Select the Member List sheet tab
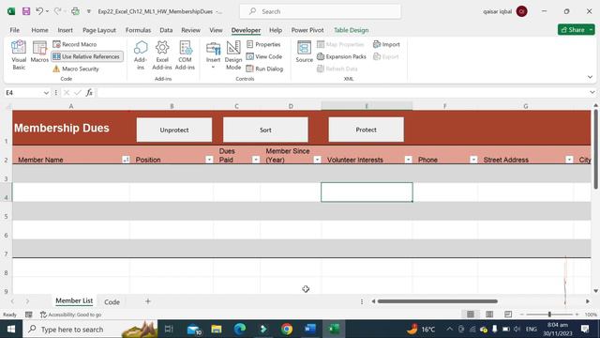 point(74,301)
